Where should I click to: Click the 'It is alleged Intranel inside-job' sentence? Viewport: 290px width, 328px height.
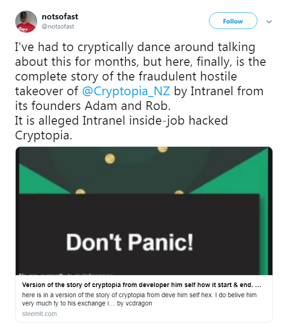[122, 120]
